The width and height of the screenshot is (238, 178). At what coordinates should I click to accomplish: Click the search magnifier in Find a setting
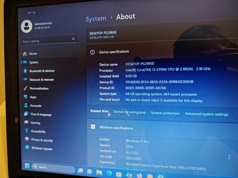(74, 39)
